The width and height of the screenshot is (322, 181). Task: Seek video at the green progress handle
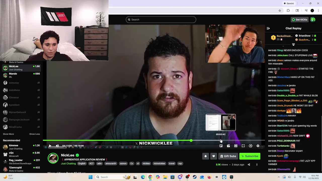tap(191, 140)
